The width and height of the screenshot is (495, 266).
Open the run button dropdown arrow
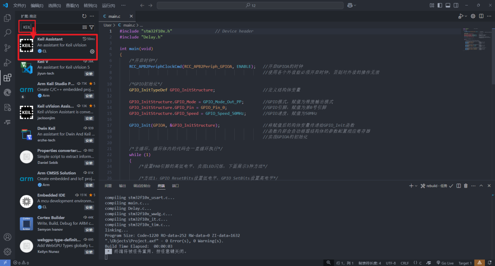point(466,16)
